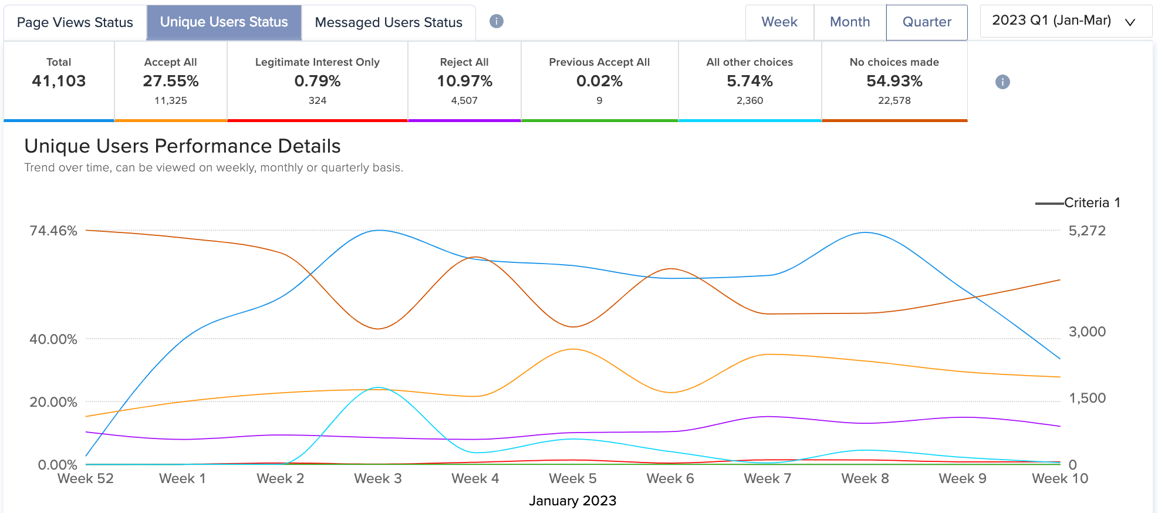Click the Week 10 axis marker
The height and width of the screenshot is (513, 1158).
(1060, 479)
